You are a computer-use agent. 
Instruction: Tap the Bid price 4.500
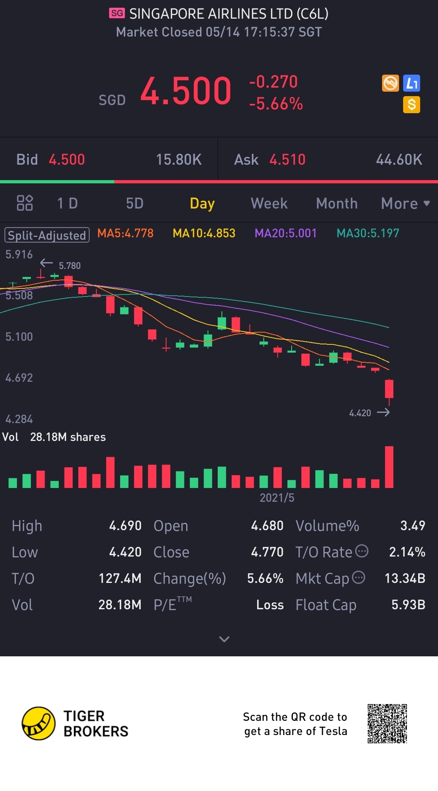tap(67, 160)
